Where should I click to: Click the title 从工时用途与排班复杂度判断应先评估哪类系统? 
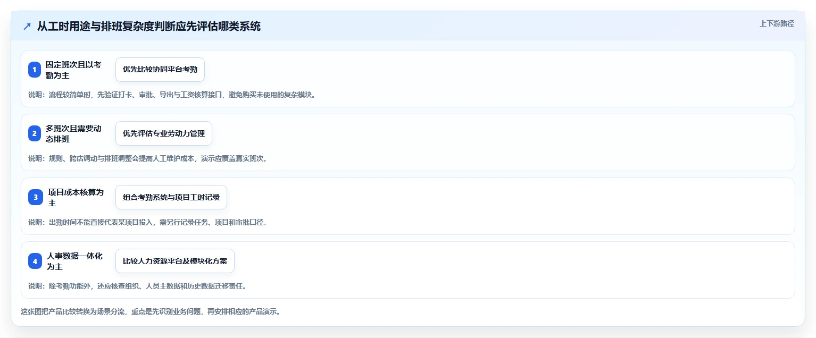[x=149, y=26]
